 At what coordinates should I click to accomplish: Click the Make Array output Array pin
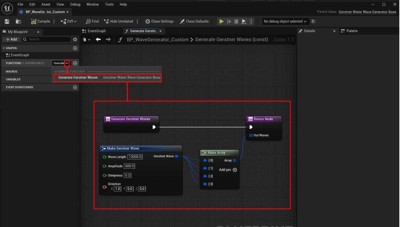coord(235,160)
